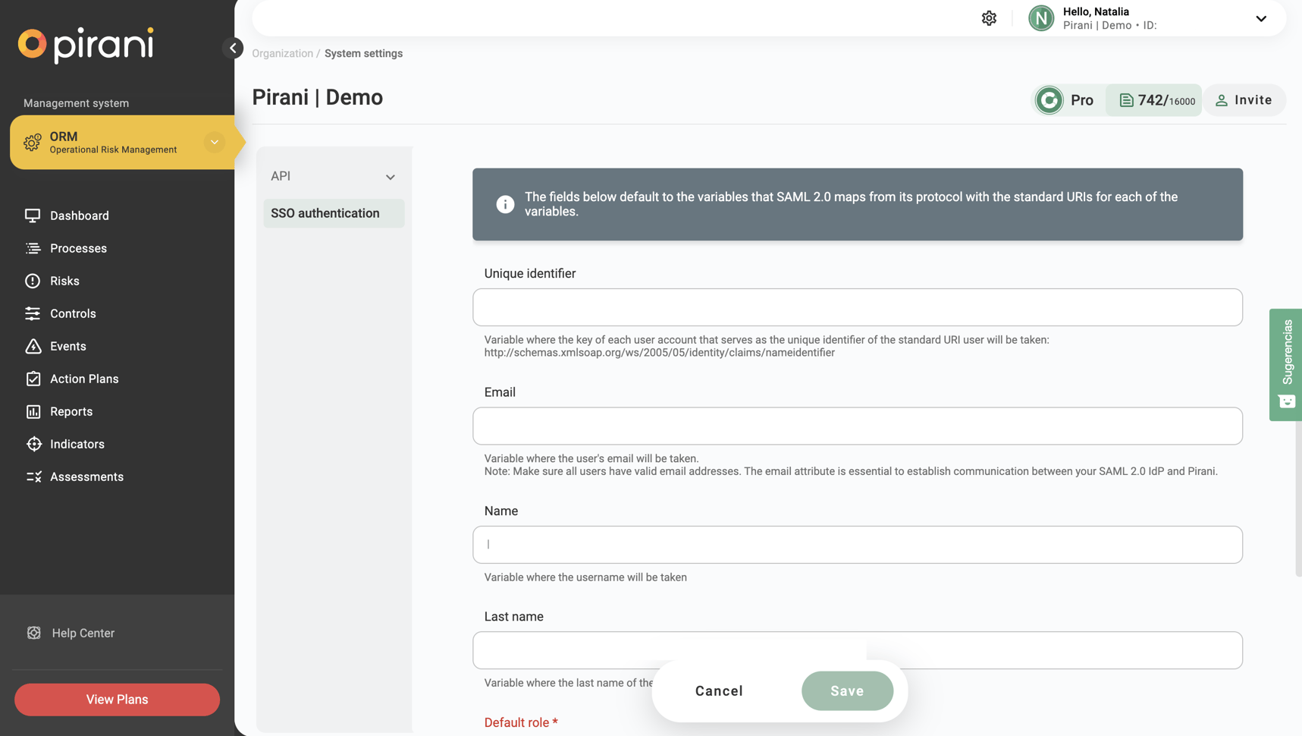Open Action Plans in the sidebar
This screenshot has height=736, width=1302.
pyautogui.click(x=84, y=379)
